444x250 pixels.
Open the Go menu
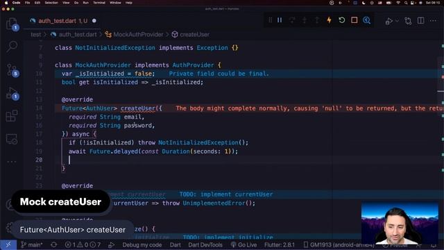(x=76, y=3)
